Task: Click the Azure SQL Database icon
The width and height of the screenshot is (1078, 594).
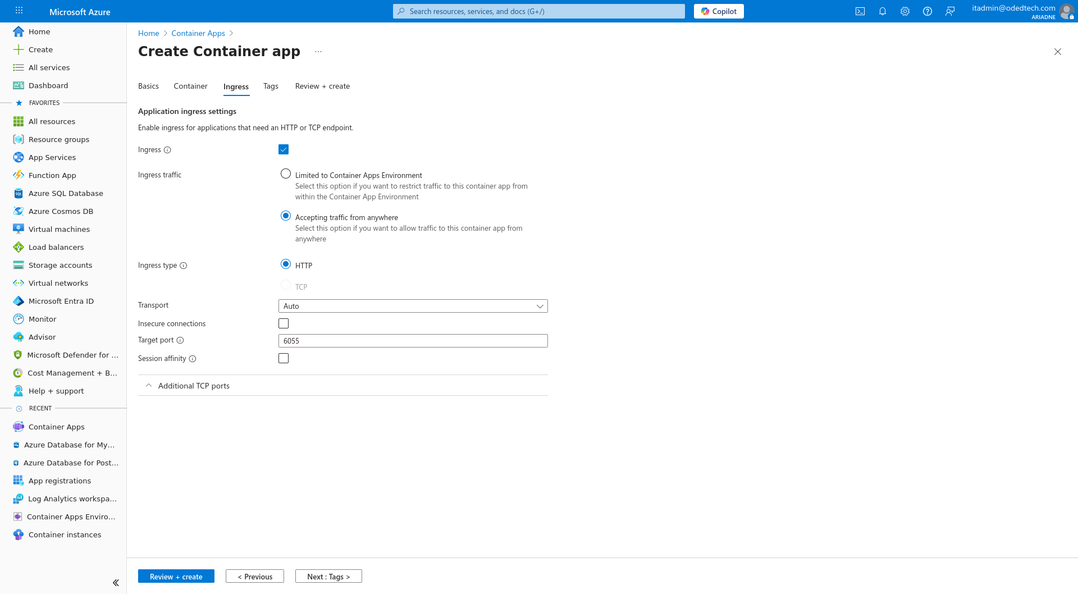Action: point(19,193)
